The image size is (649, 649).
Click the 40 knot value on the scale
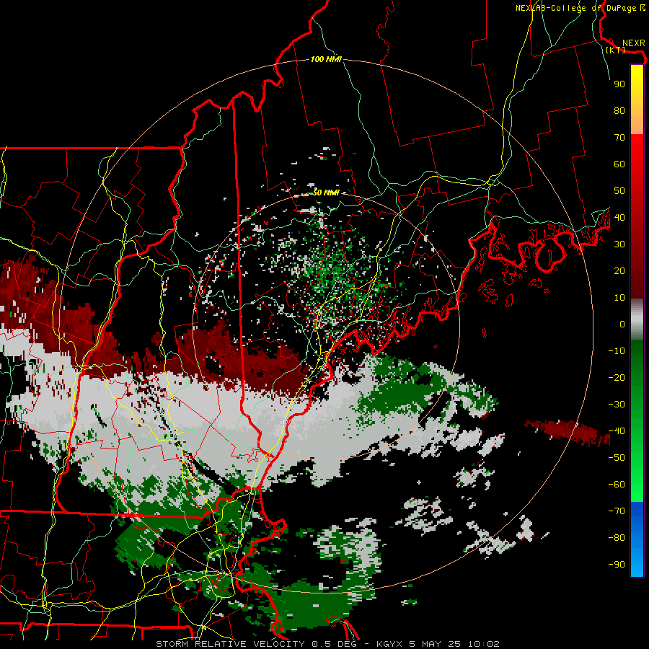pyautogui.click(x=619, y=218)
